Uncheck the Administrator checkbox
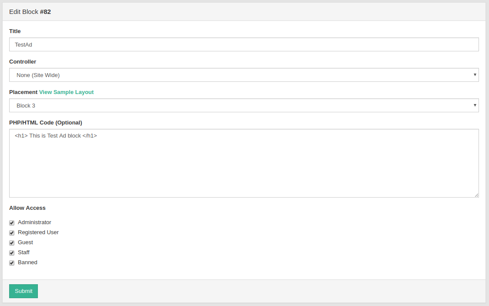This screenshot has height=306, width=489. tap(12, 223)
